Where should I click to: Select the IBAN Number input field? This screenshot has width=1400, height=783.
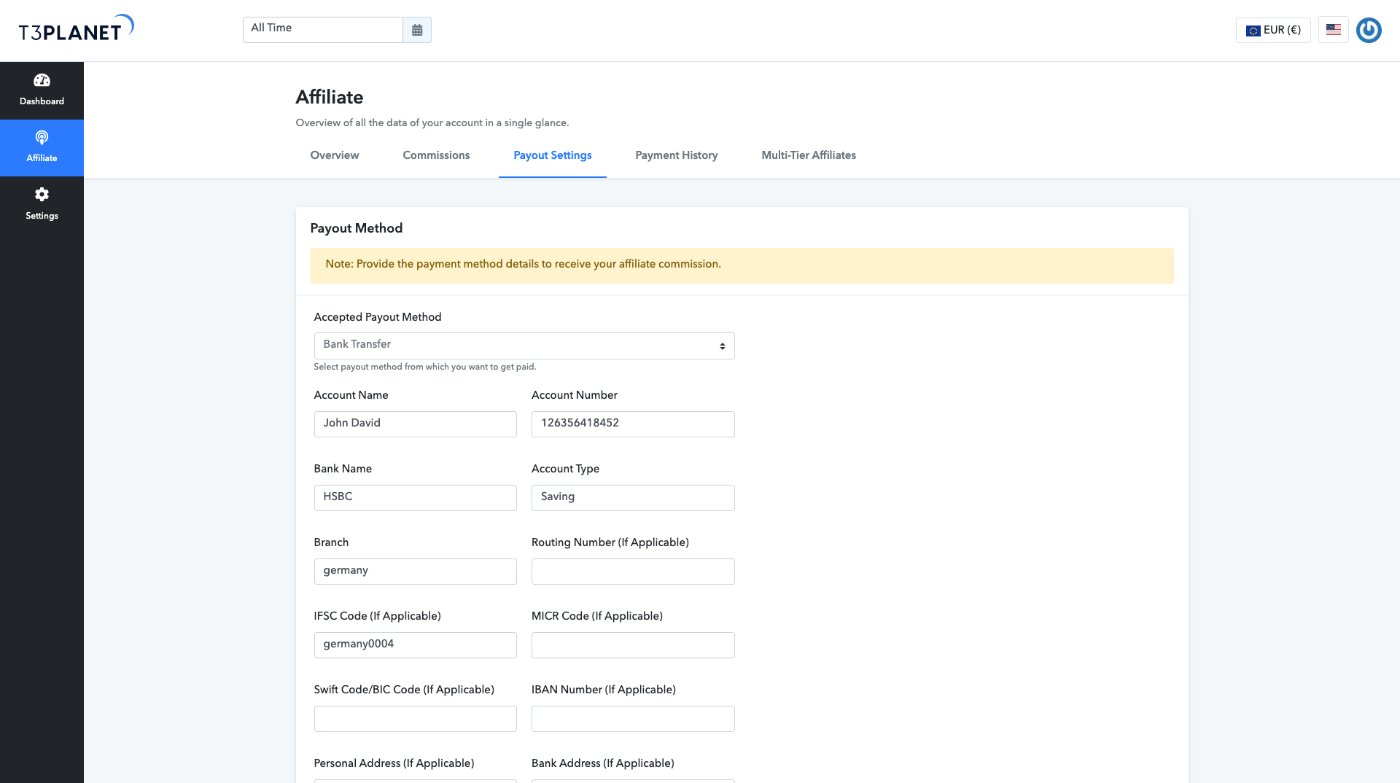[632, 718]
